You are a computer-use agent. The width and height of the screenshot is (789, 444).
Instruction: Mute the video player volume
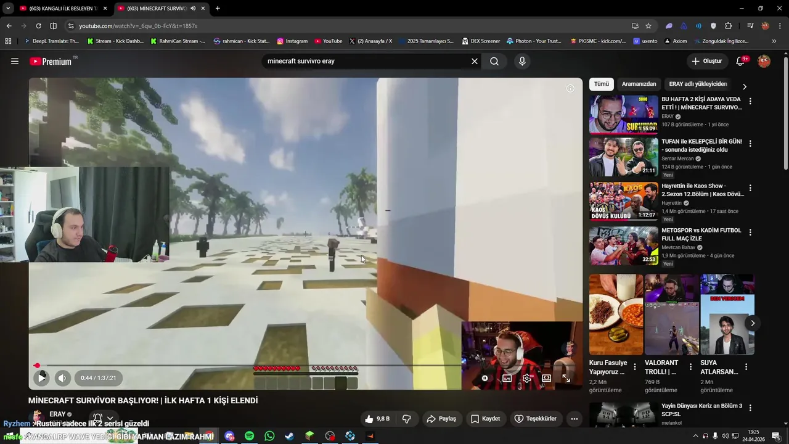pos(62,378)
